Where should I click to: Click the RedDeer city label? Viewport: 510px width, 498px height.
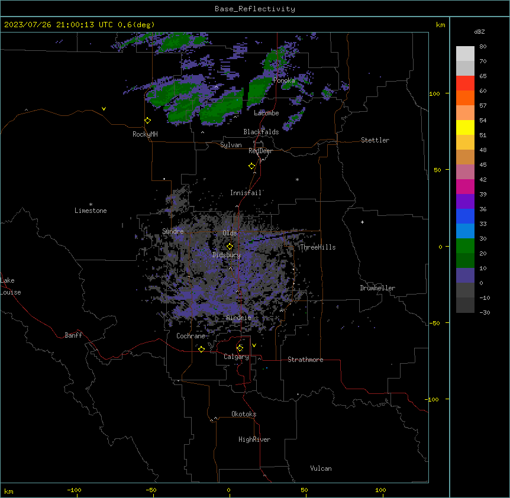[x=260, y=151]
